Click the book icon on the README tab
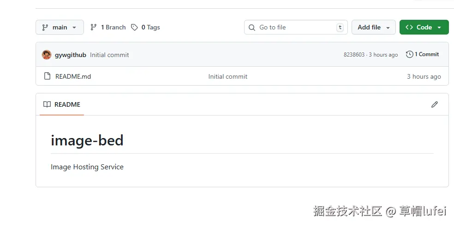Viewport: 454px width, 225px height. [47, 104]
